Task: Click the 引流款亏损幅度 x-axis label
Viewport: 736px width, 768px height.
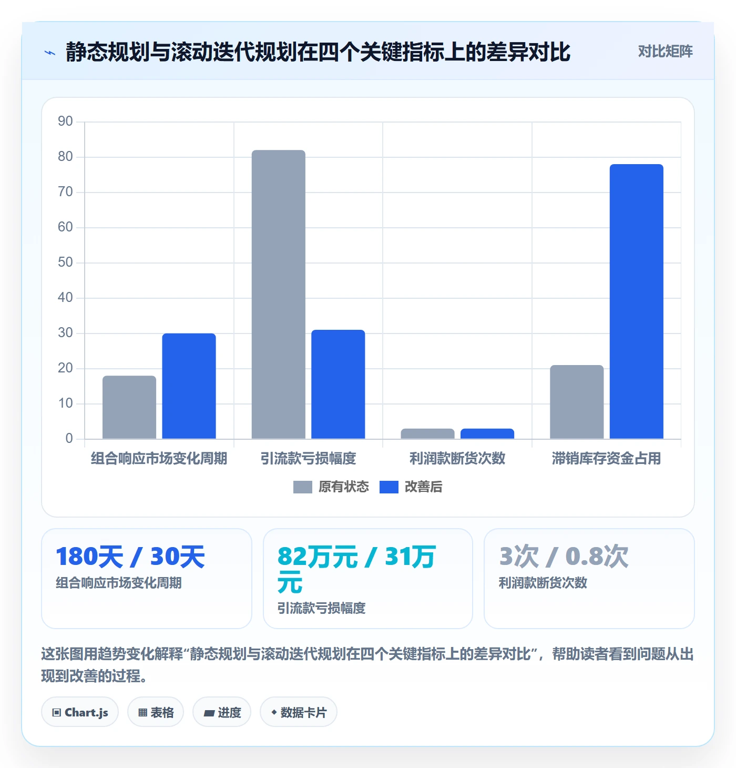Action: coord(308,459)
